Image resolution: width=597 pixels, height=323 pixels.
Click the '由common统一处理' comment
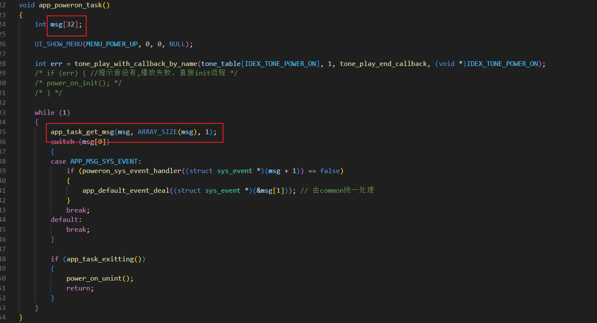tap(337, 190)
